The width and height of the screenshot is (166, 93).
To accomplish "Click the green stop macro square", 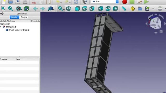I will [x=132, y=2].
